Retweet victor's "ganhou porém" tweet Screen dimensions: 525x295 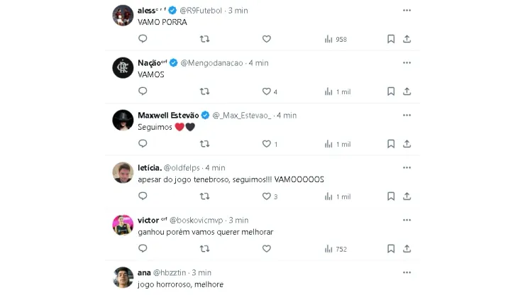click(205, 249)
